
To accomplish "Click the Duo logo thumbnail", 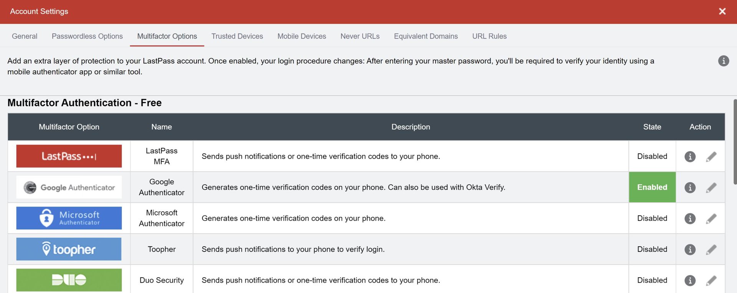I will click(69, 280).
